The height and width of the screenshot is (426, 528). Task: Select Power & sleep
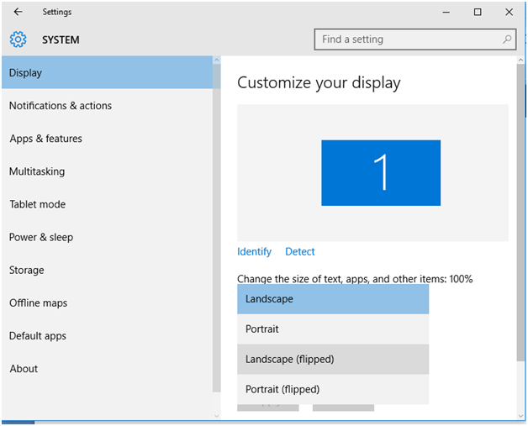41,237
